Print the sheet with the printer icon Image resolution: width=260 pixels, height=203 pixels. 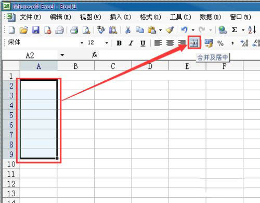click(x=74, y=30)
